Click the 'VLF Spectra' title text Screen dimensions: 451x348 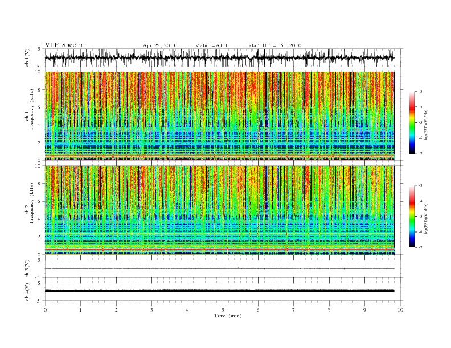point(64,45)
